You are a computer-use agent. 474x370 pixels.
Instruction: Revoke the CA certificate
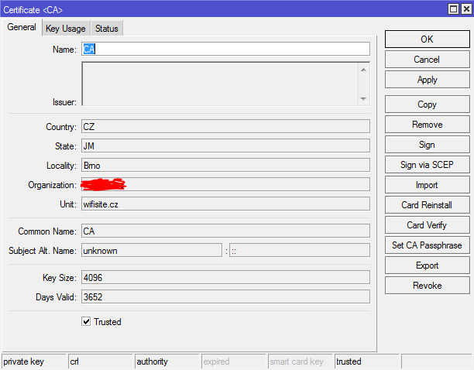(x=427, y=286)
